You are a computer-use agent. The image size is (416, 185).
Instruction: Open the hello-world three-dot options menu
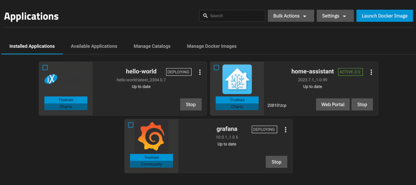click(x=200, y=72)
